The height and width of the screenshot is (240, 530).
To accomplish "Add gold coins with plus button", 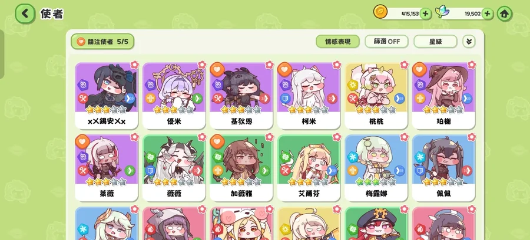I will 426,14.
